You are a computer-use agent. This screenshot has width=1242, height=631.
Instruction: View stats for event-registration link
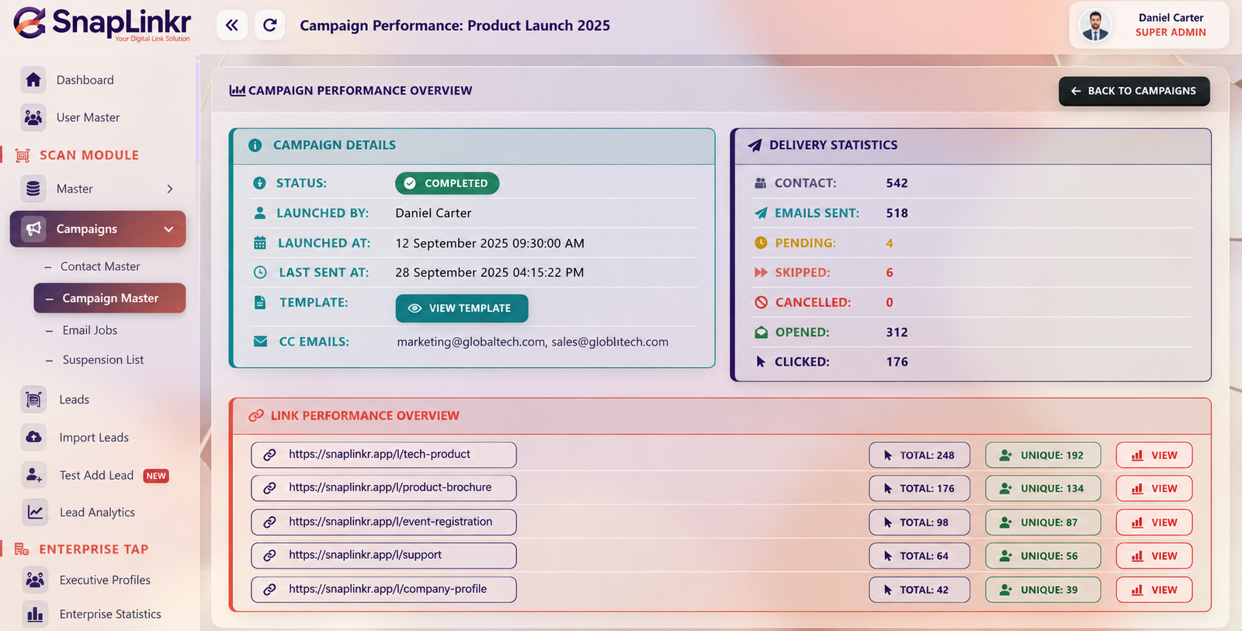(x=1154, y=522)
